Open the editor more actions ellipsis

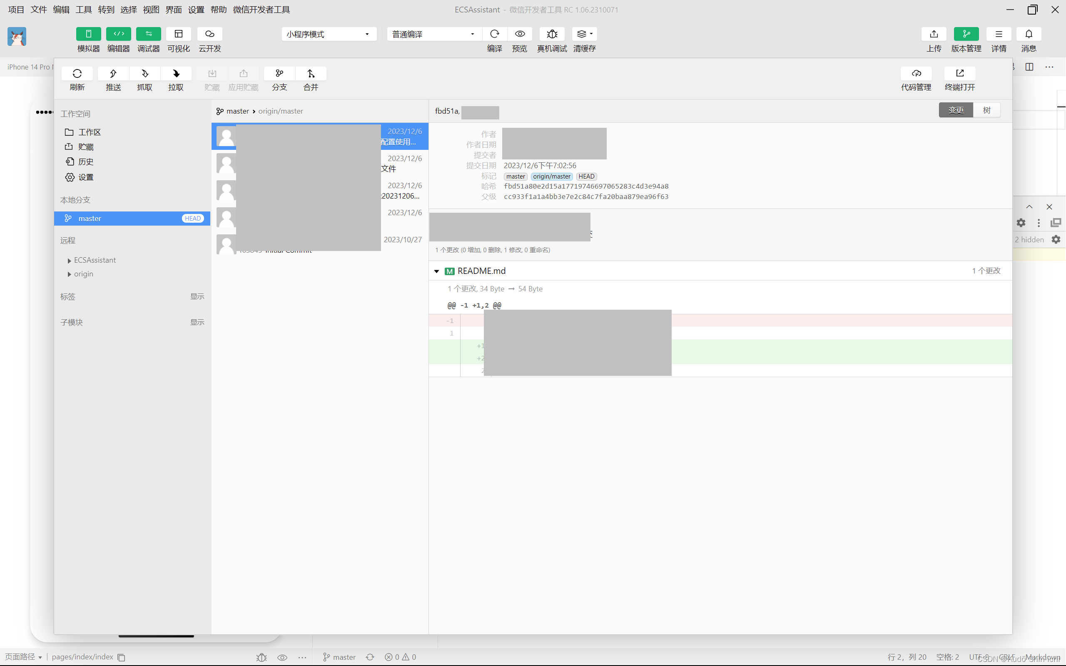[x=1049, y=67]
